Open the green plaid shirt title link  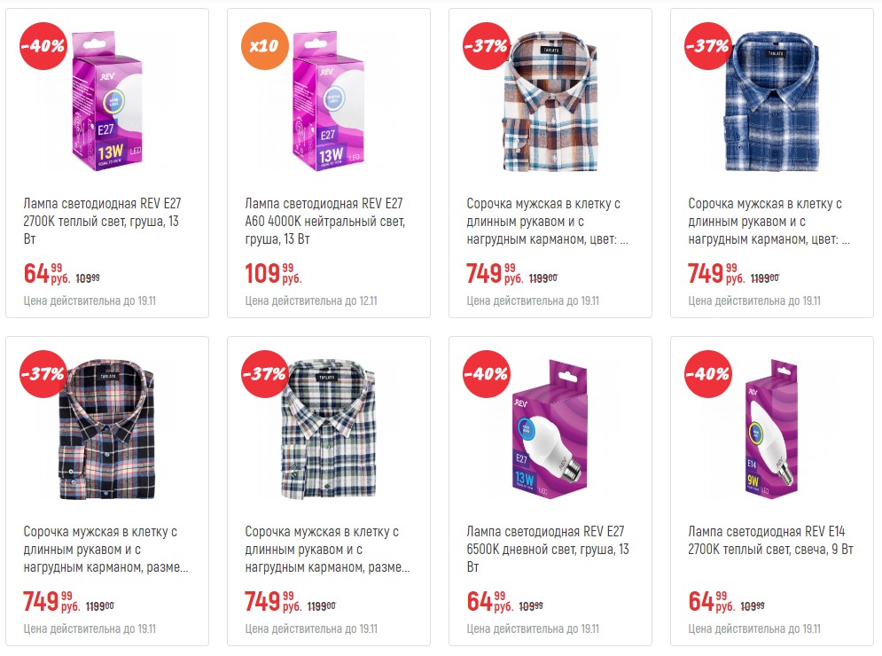[327, 549]
